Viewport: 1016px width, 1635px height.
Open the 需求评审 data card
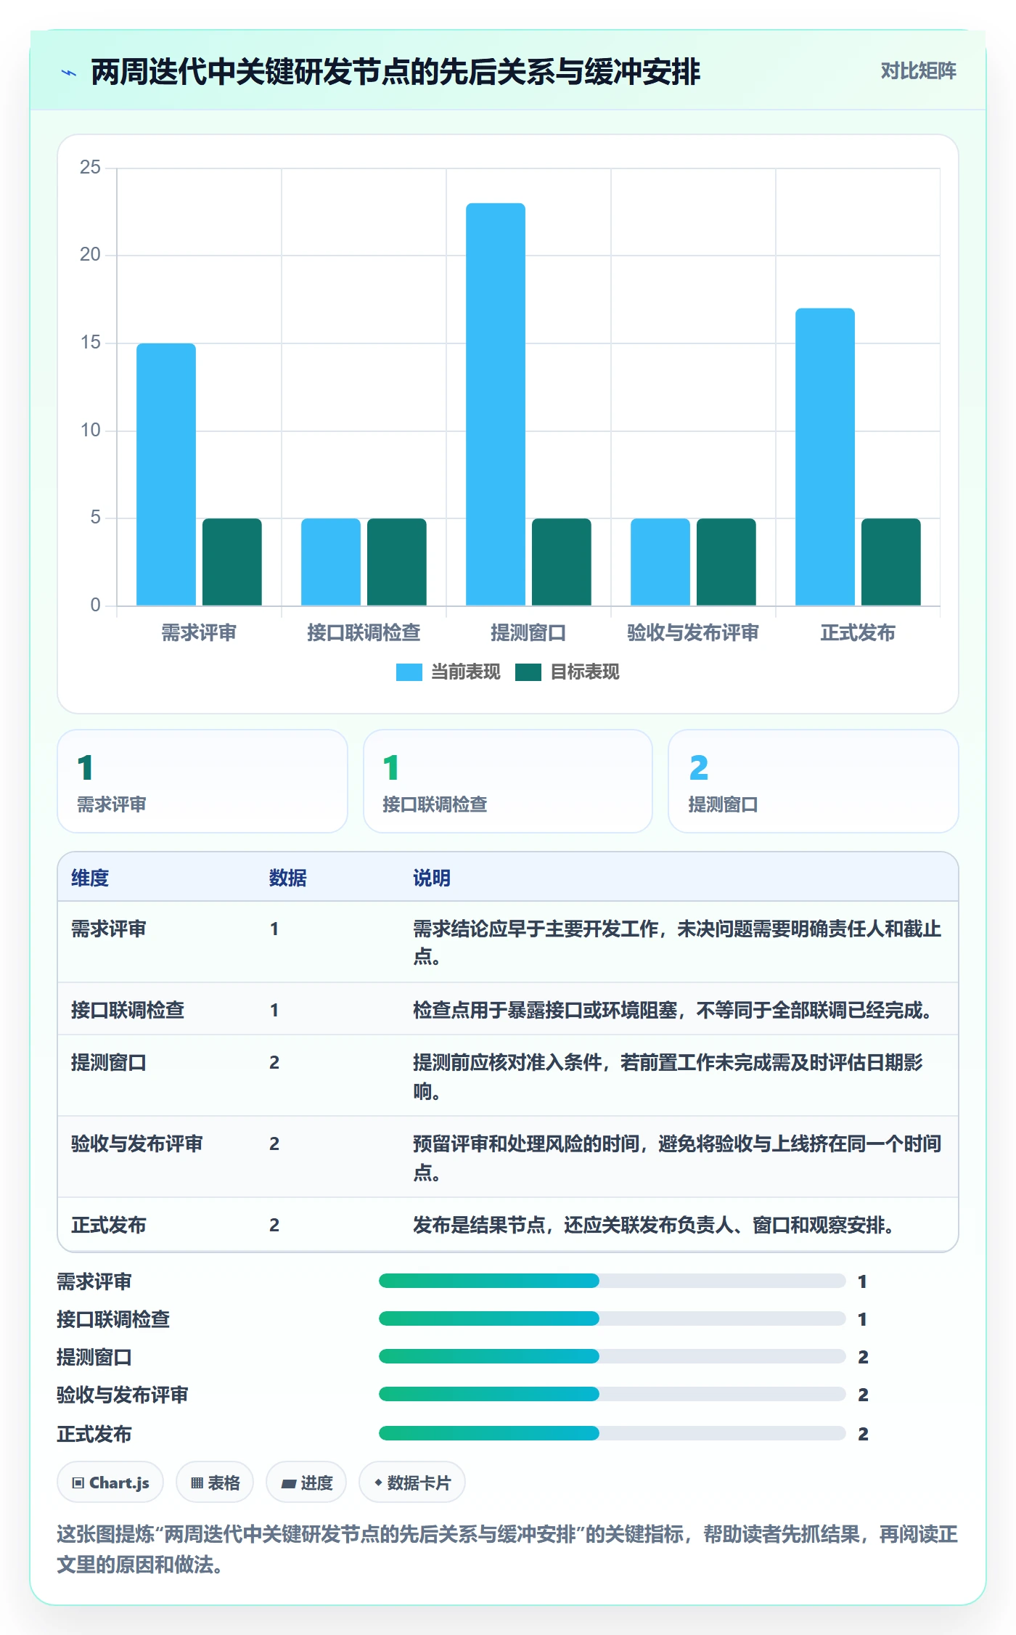[202, 781]
